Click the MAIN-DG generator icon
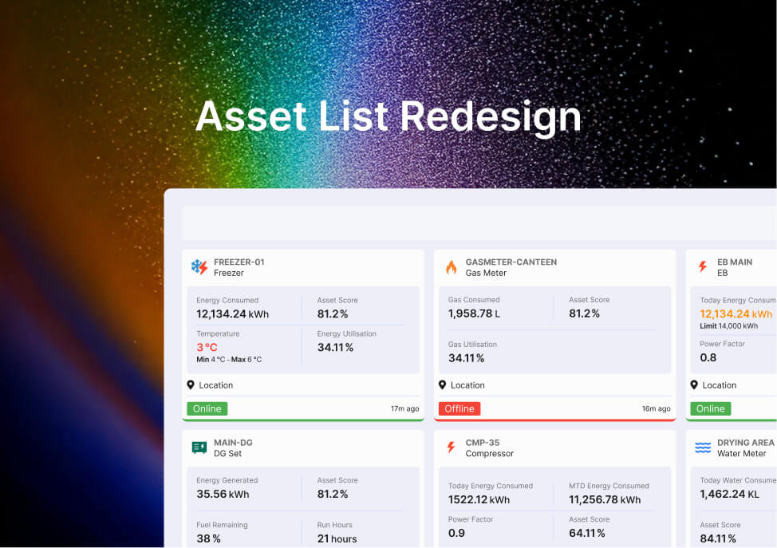777x548 pixels. (199, 447)
